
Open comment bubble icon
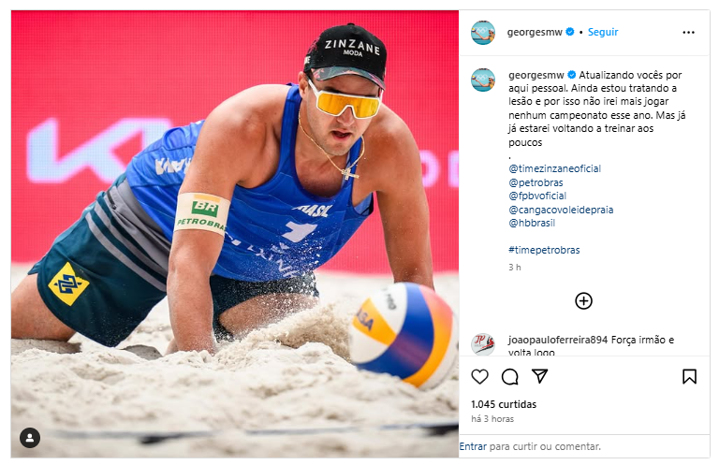[x=509, y=376]
